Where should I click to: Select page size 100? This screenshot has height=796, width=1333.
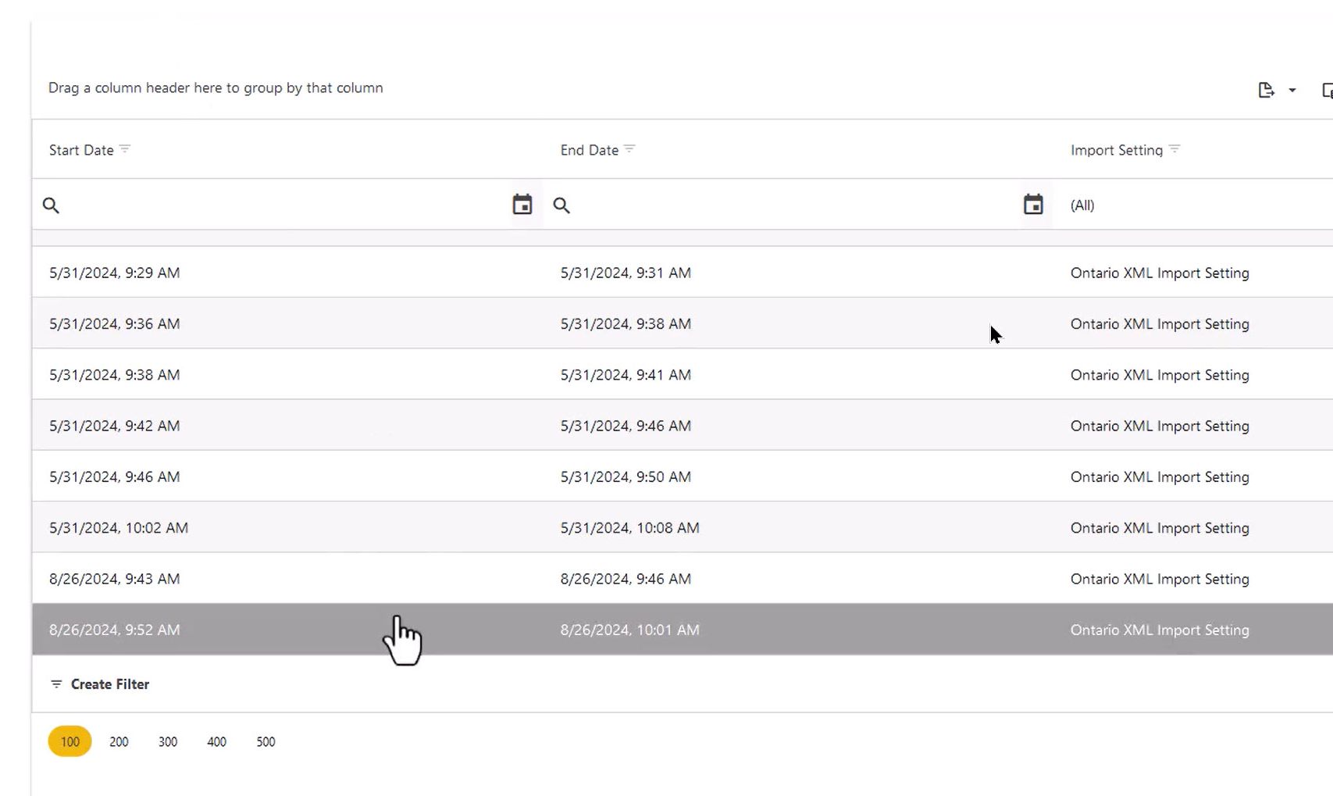pyautogui.click(x=70, y=741)
